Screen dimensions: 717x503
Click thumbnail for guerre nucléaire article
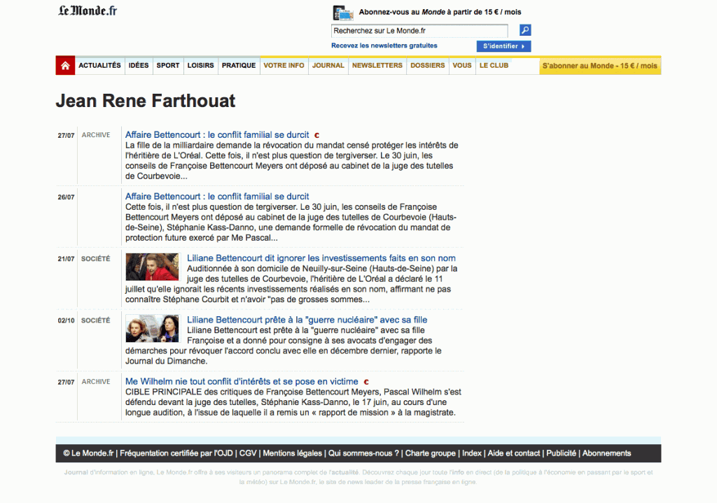tap(152, 329)
